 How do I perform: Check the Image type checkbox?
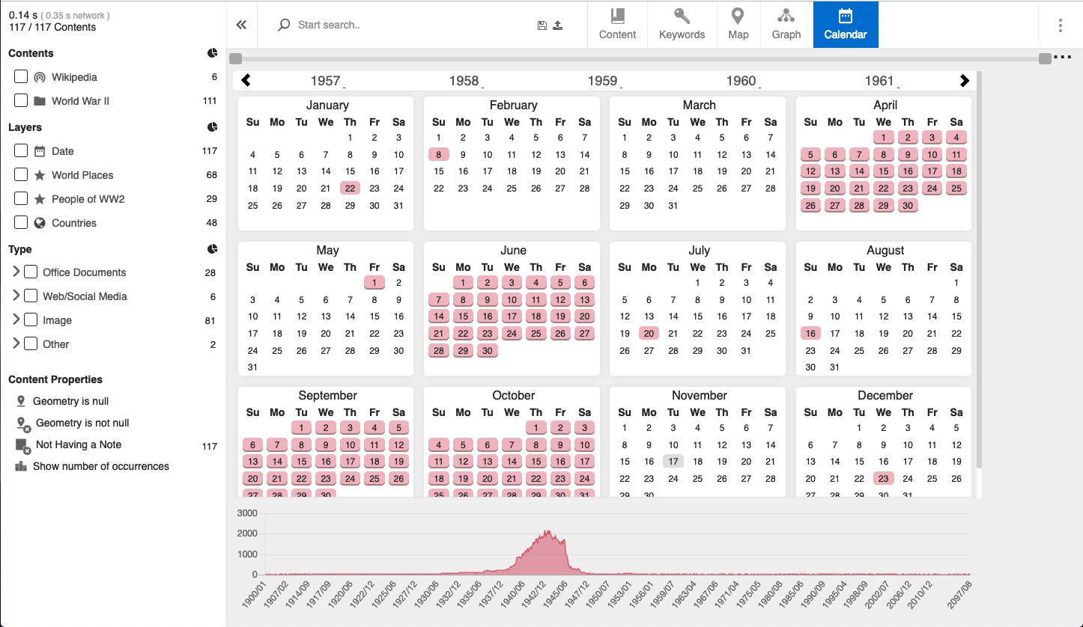31,319
